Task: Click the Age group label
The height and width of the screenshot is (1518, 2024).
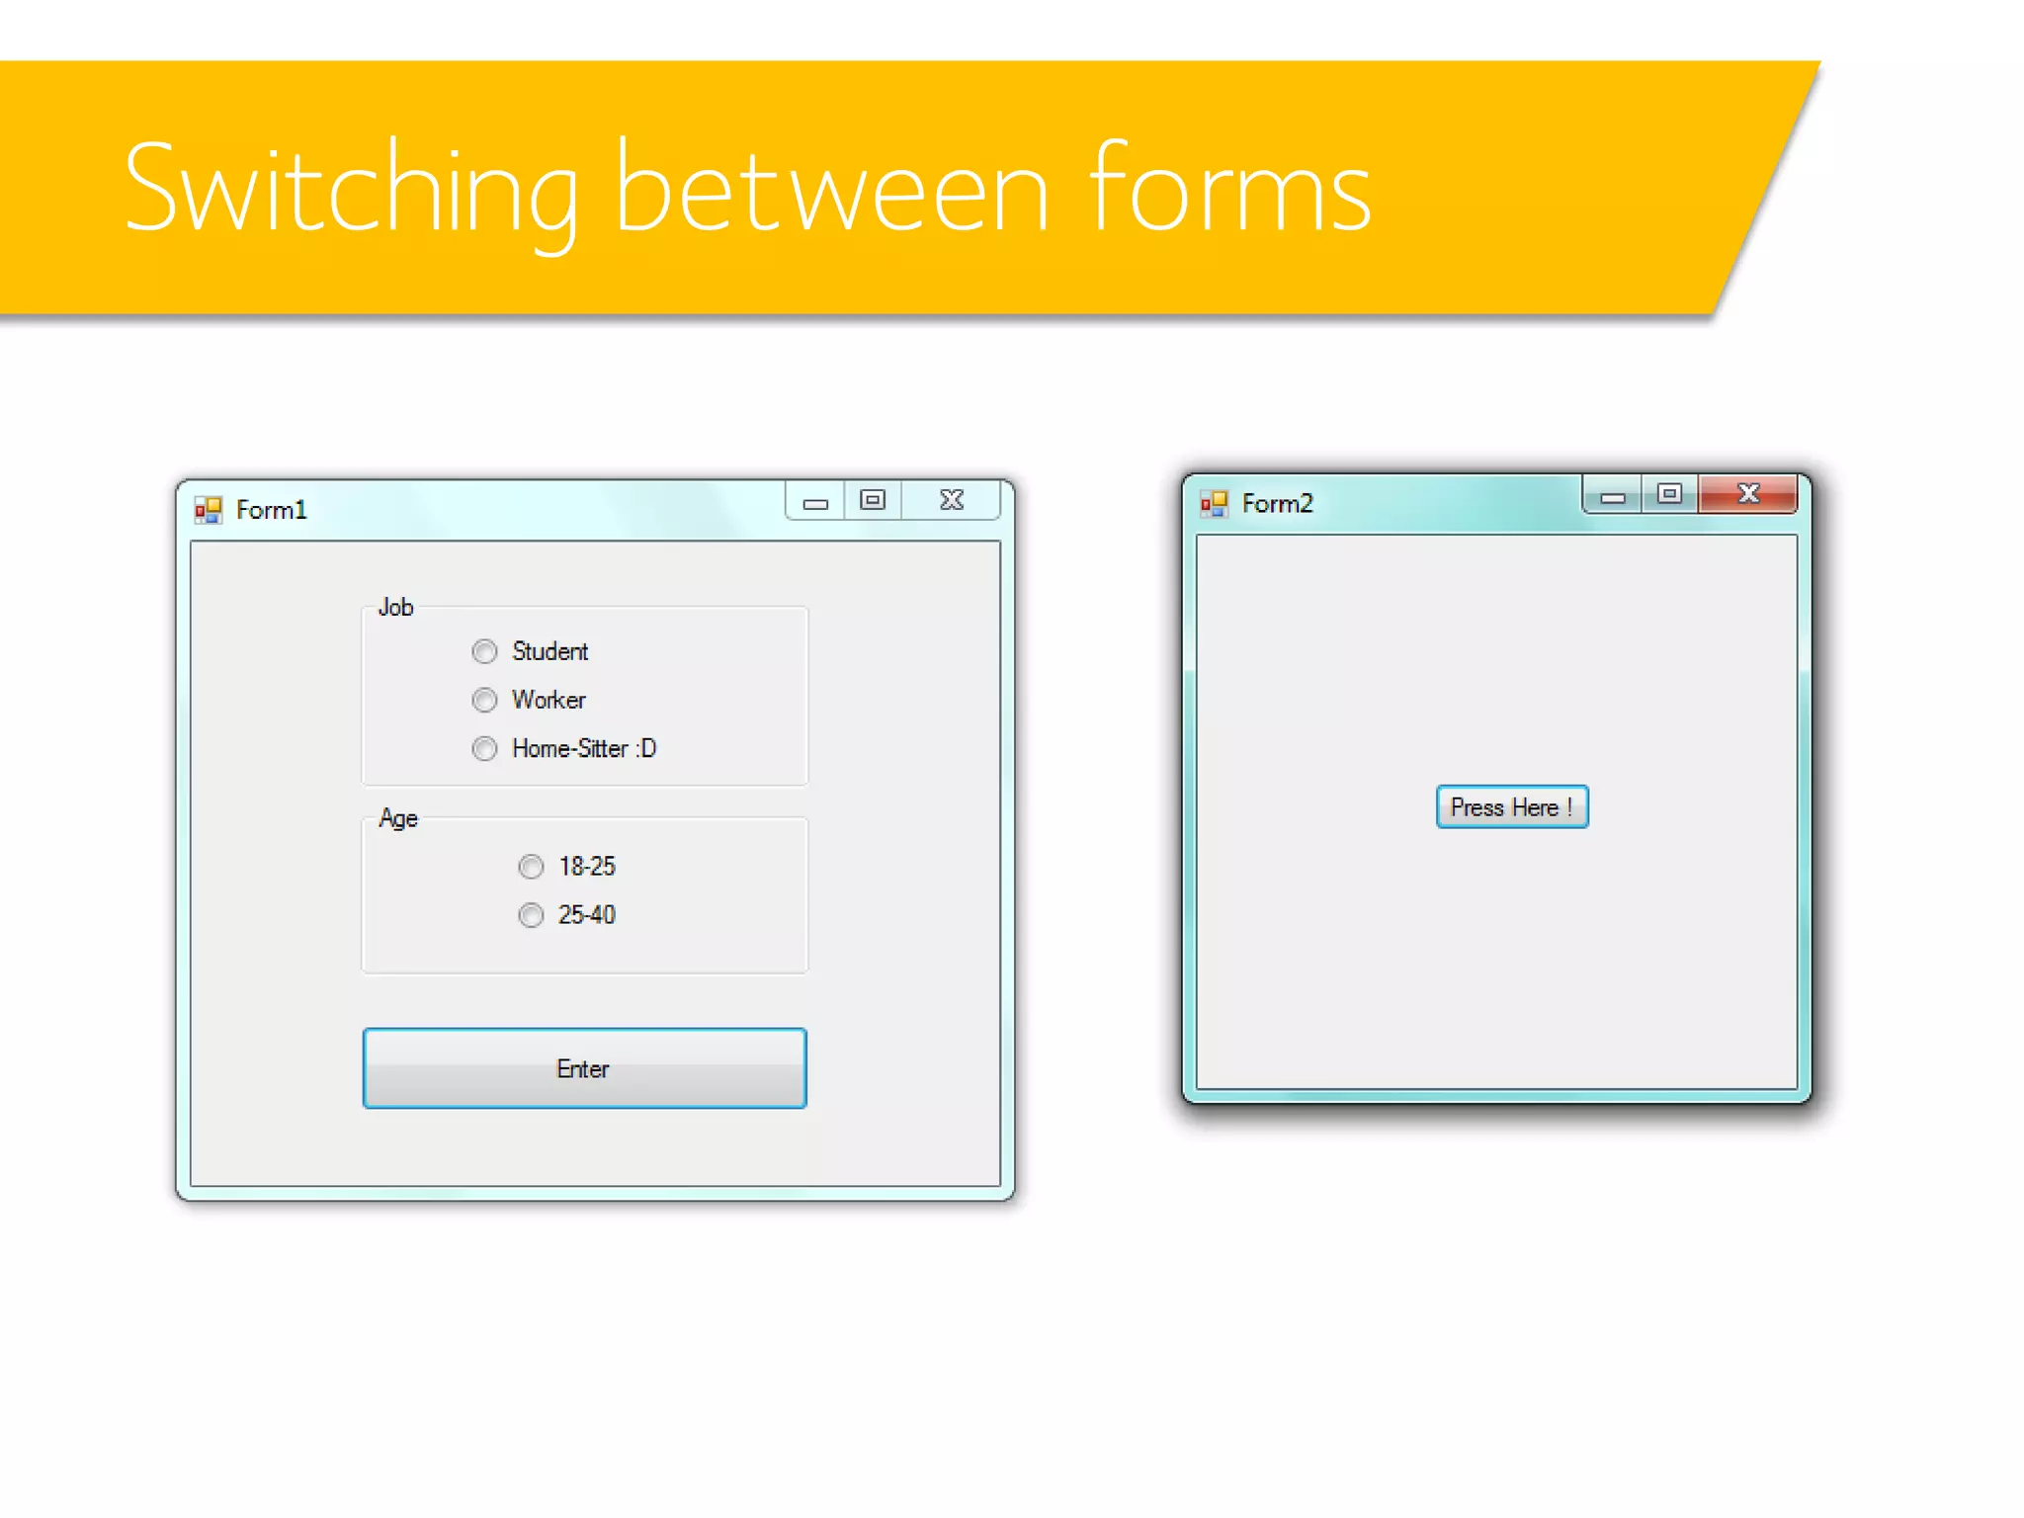Action: point(398,818)
